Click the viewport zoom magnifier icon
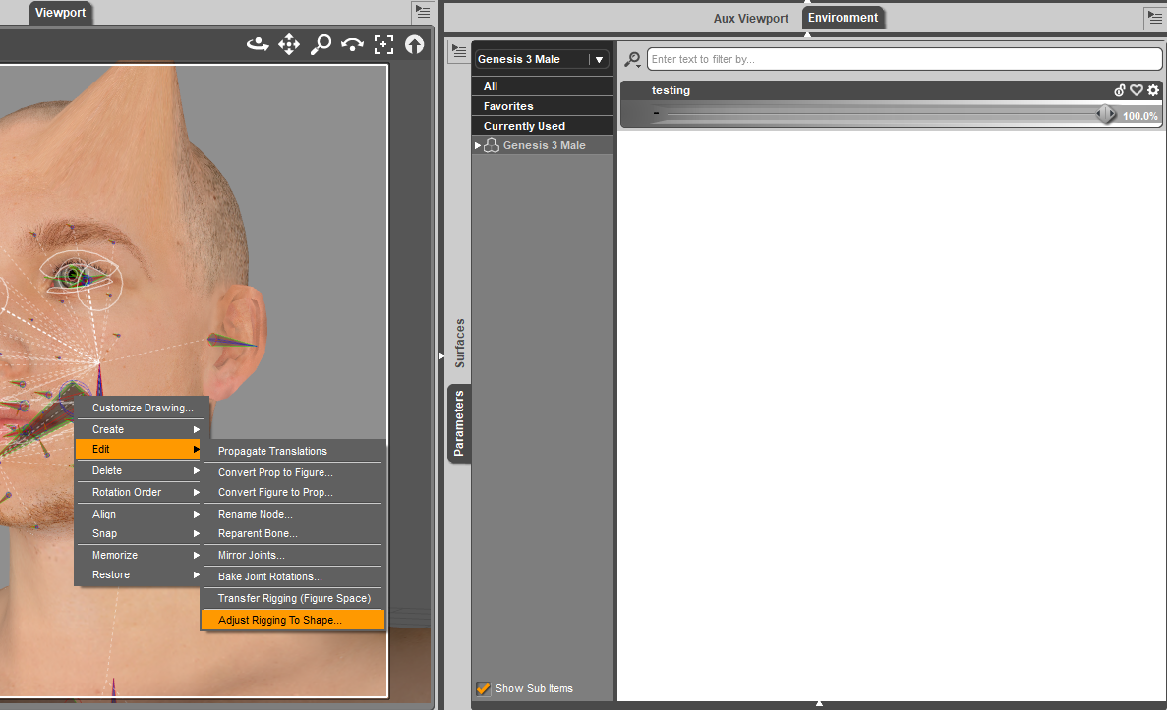Screen dimensions: 1167x710 click(x=321, y=44)
